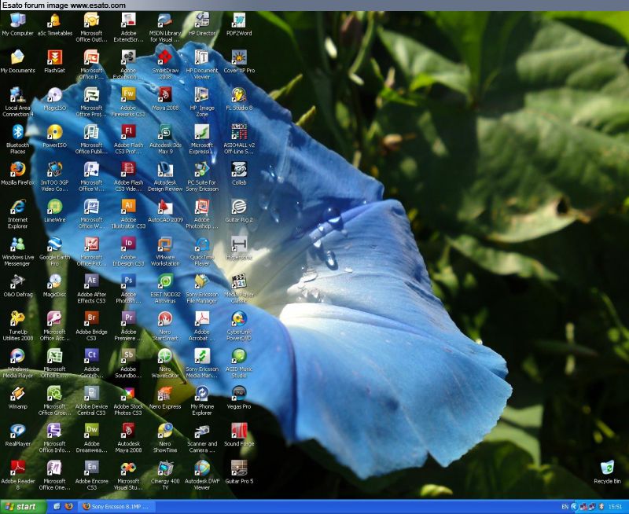Click the Firefox quick launch icon

click(x=68, y=507)
